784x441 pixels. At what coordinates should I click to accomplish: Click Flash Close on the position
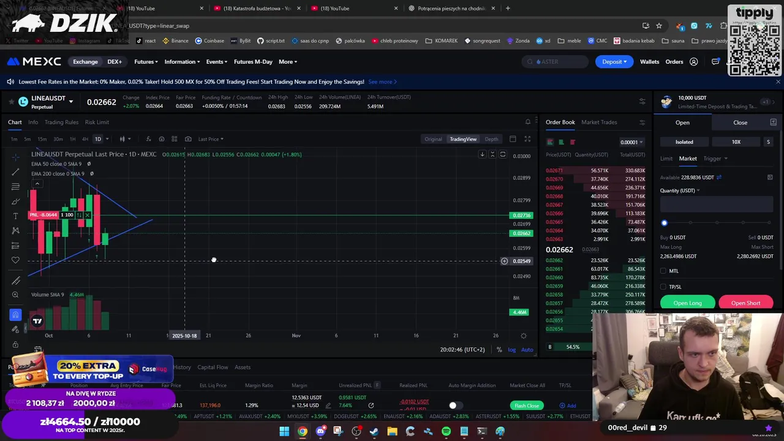click(x=527, y=405)
